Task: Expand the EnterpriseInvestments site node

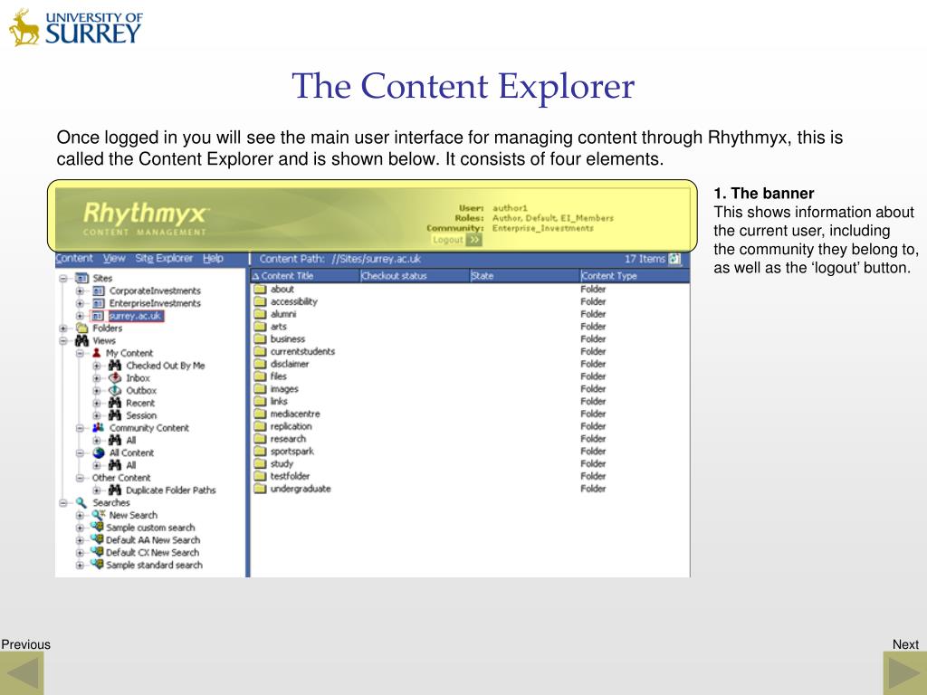Action: pyautogui.click(x=80, y=303)
